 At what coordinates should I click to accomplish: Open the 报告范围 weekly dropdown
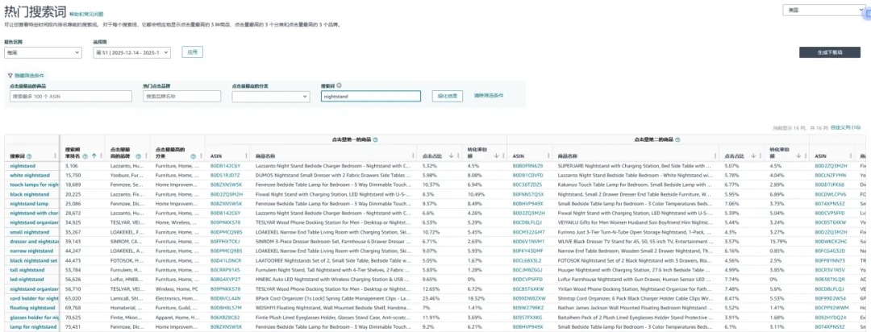(x=43, y=52)
